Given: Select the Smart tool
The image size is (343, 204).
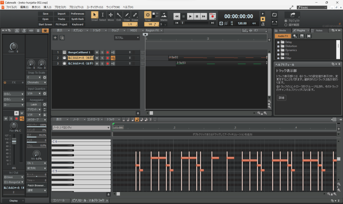Looking at the screenshot, I should coord(95,15).
